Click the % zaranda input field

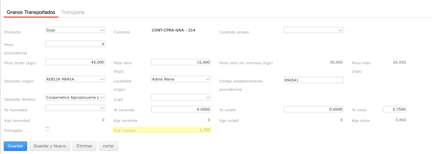point(181,109)
